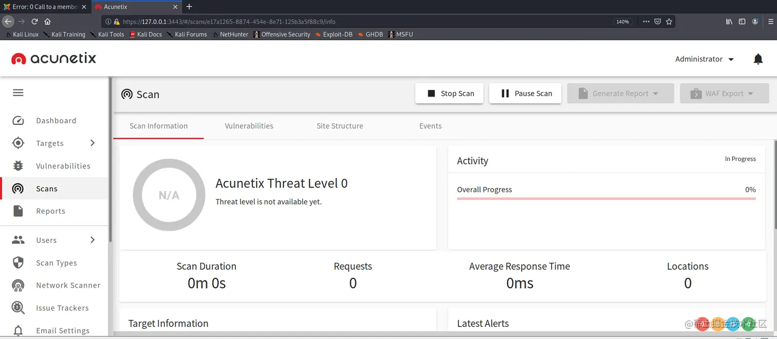Click the Vulnerabilities bug icon
Viewport: 777px width, 339px height.
[18, 166]
